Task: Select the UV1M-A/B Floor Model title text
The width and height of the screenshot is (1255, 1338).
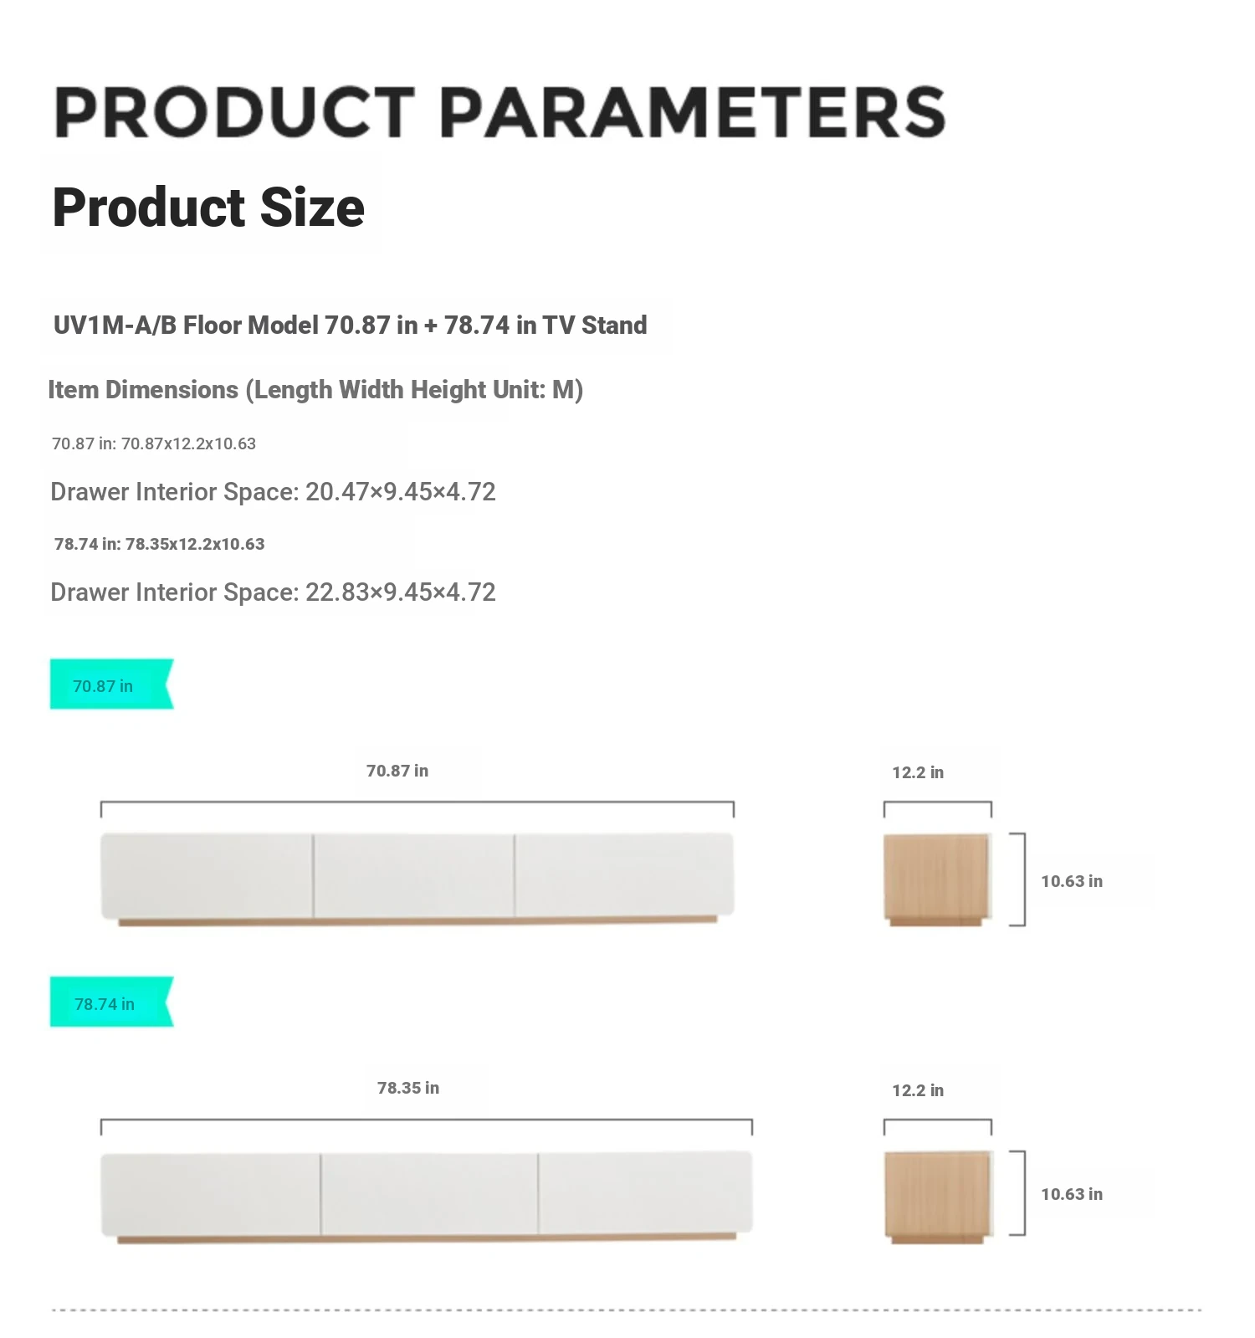Action: point(350,325)
